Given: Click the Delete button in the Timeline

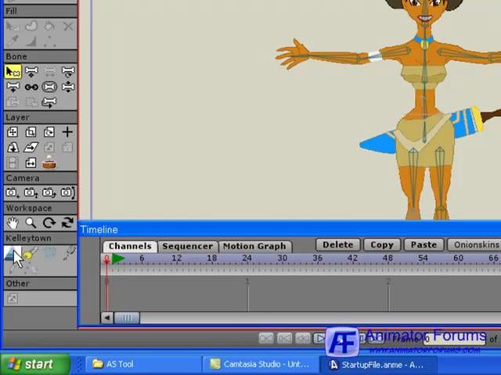Looking at the screenshot, I should point(338,245).
